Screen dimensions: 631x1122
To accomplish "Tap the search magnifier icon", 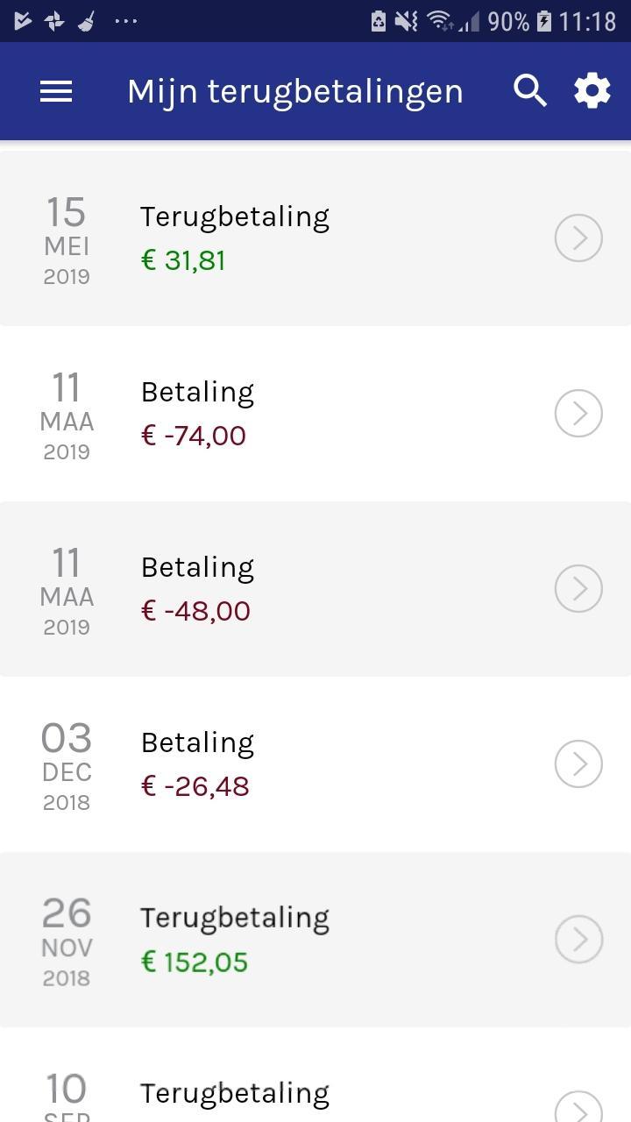I will coord(530,90).
